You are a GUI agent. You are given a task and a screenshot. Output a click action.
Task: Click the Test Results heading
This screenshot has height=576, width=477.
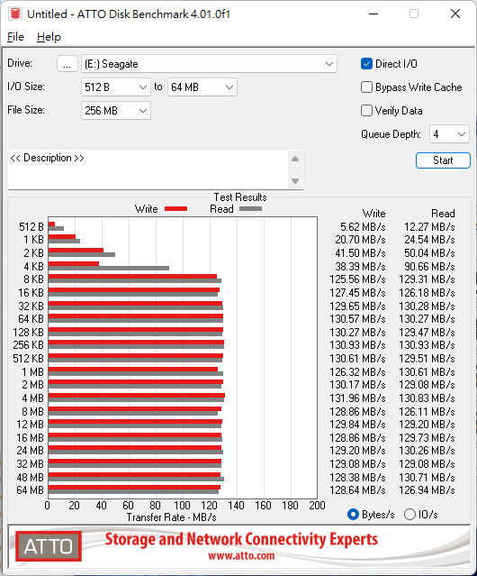(240, 197)
